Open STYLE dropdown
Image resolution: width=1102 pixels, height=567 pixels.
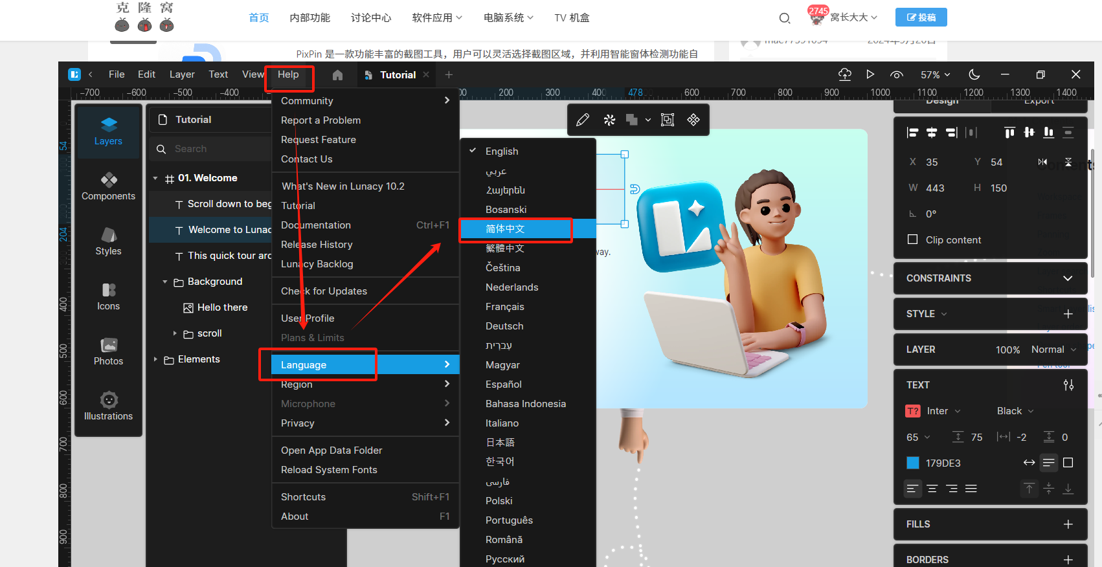(927, 314)
